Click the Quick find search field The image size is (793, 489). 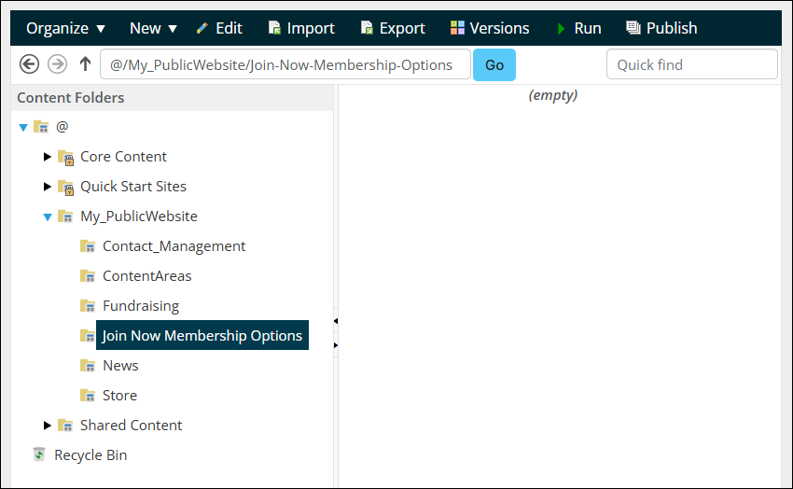tap(691, 64)
